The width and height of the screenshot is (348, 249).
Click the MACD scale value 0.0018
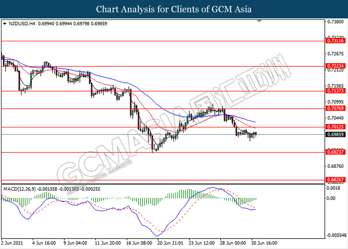click(x=334, y=189)
